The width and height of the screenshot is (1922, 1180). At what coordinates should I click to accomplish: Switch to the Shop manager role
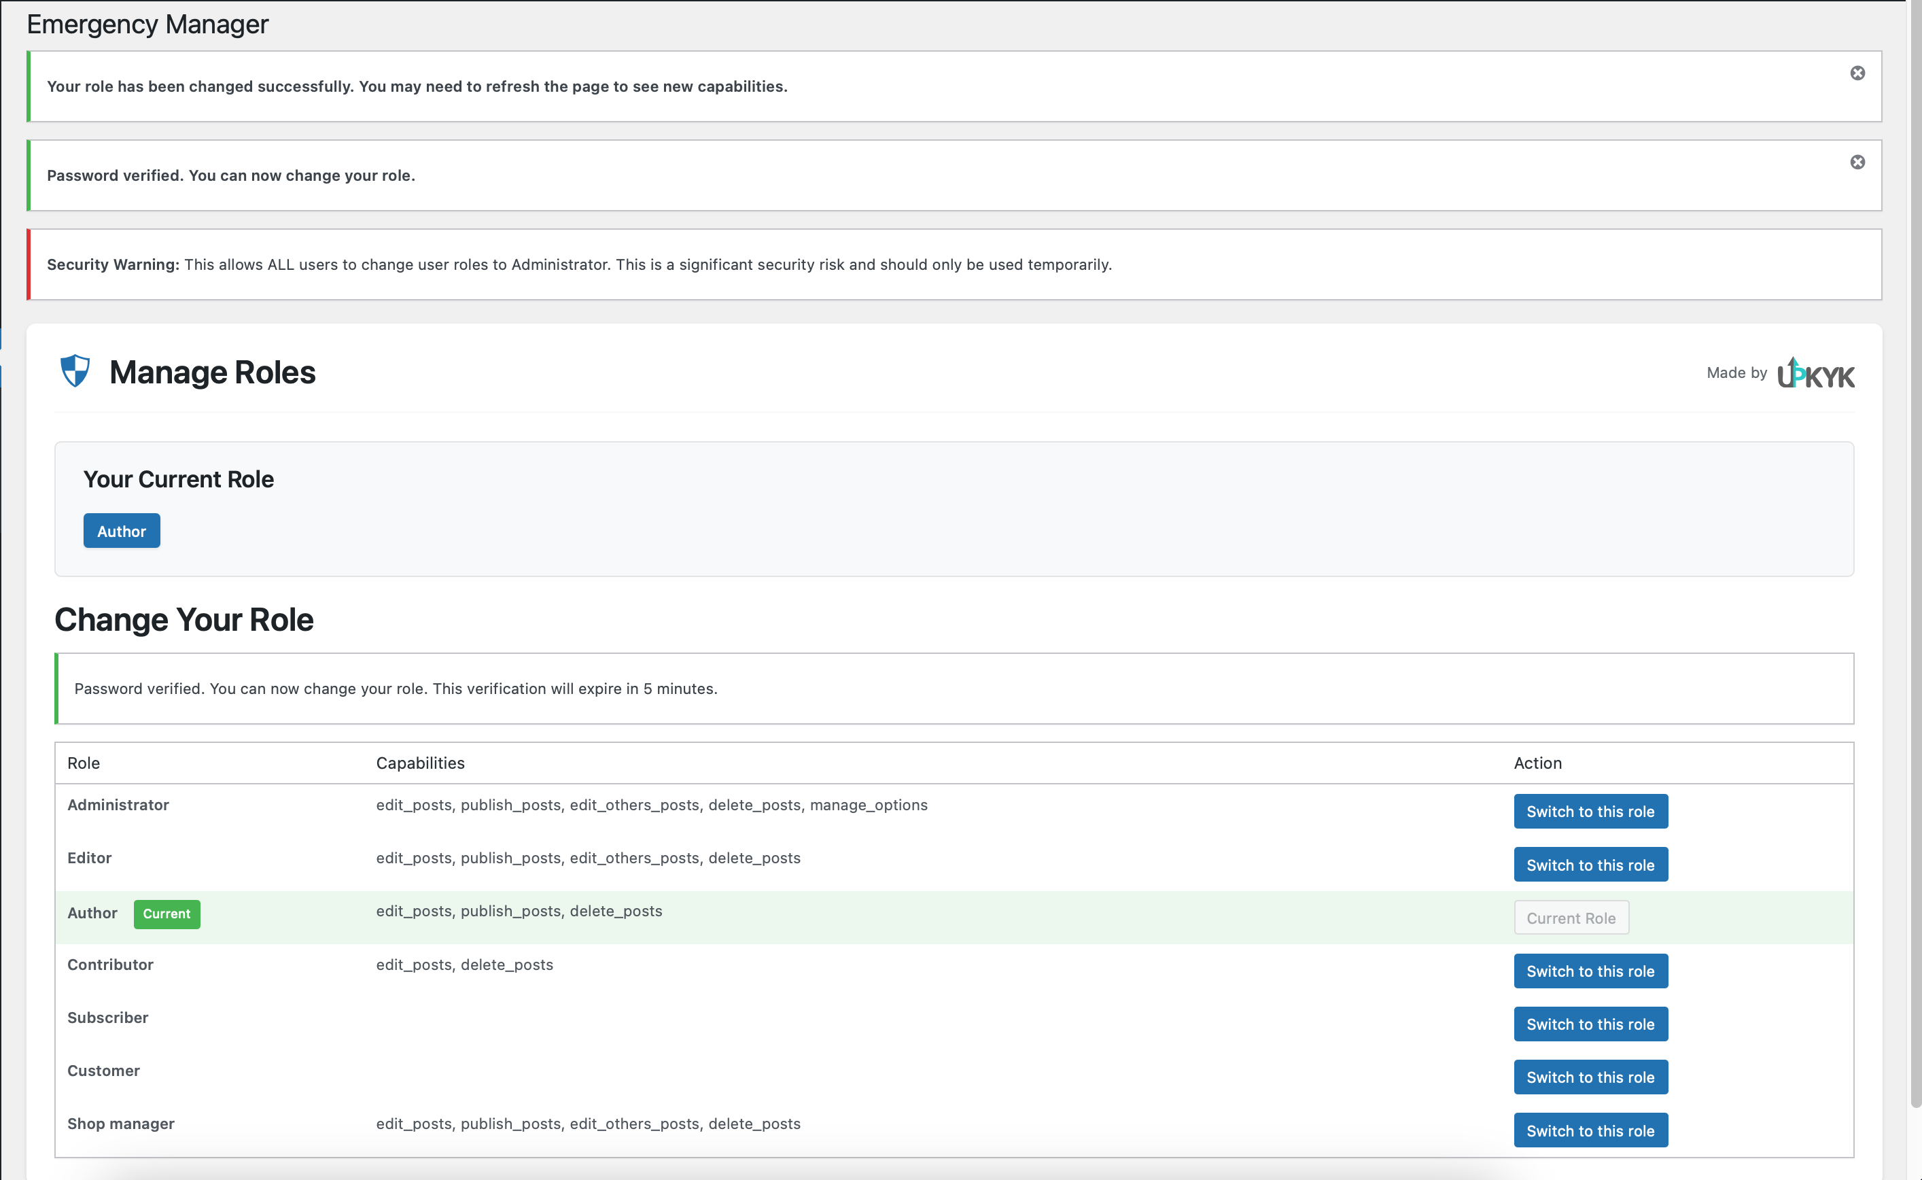click(1590, 1130)
